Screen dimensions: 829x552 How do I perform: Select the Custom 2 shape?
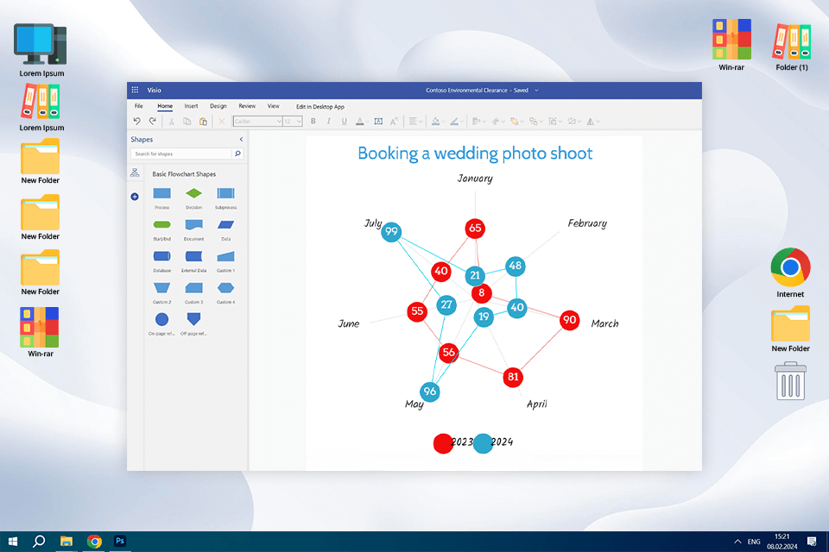click(x=161, y=288)
